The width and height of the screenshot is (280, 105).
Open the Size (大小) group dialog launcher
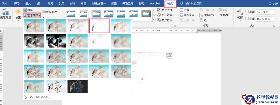point(274,26)
